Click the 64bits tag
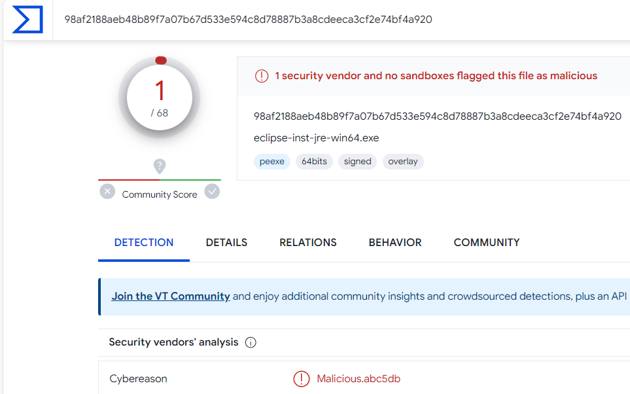The image size is (630, 394). click(x=315, y=162)
